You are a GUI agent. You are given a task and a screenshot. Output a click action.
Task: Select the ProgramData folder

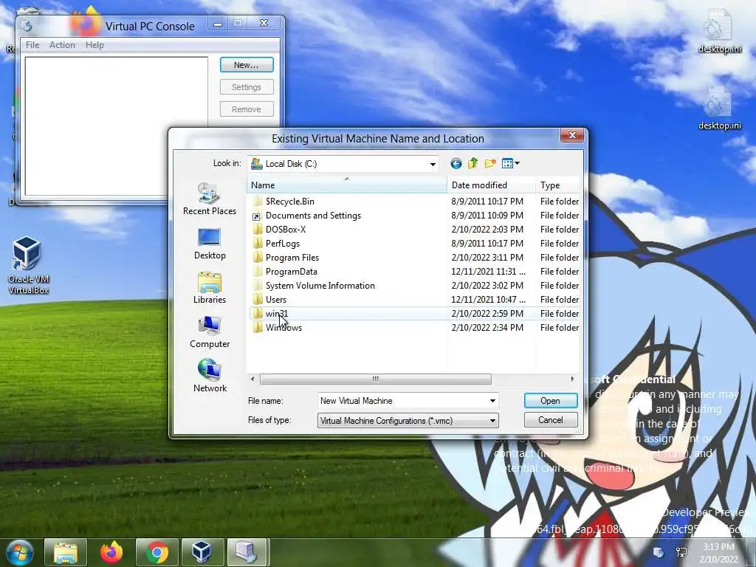(x=291, y=271)
